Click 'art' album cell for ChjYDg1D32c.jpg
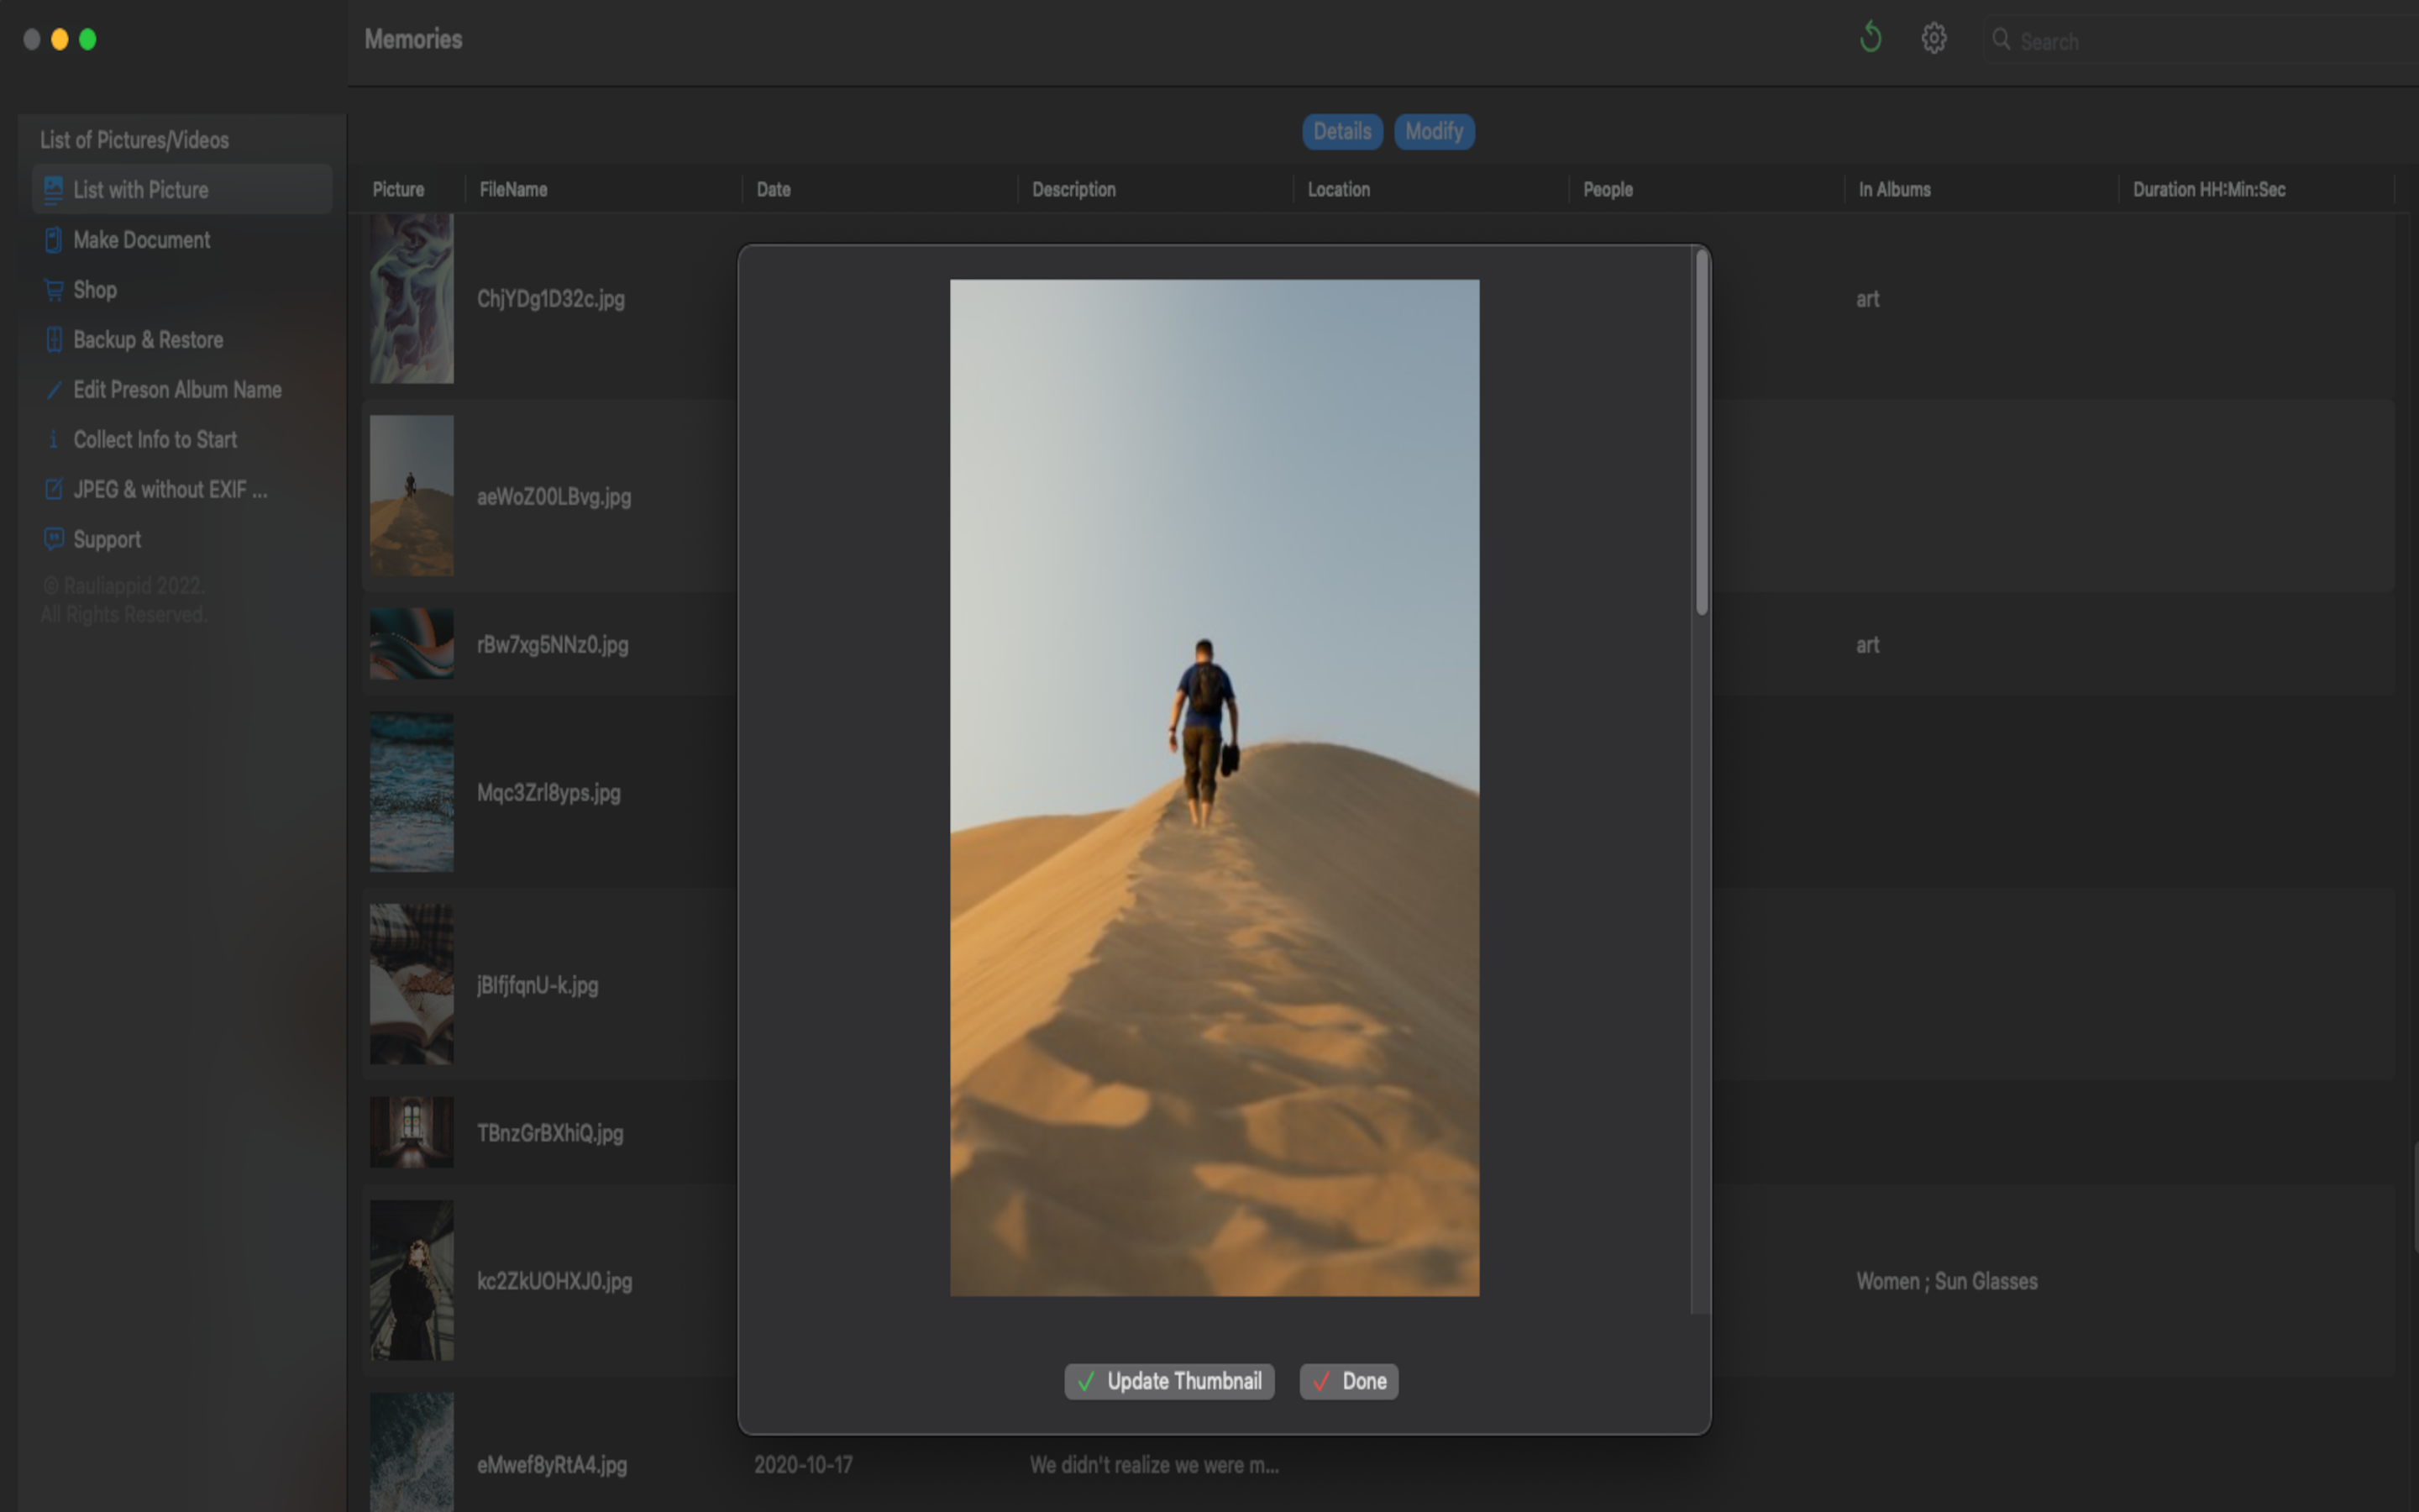Viewport: 2419px width, 1512px height. point(1867,299)
